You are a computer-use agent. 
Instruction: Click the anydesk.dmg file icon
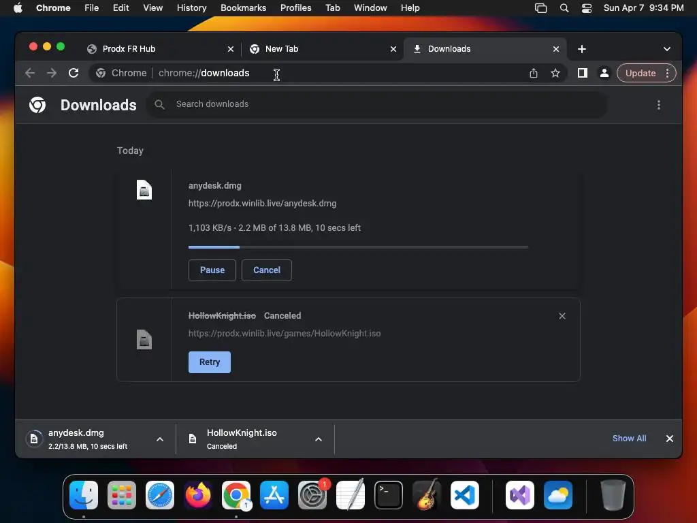pos(144,190)
